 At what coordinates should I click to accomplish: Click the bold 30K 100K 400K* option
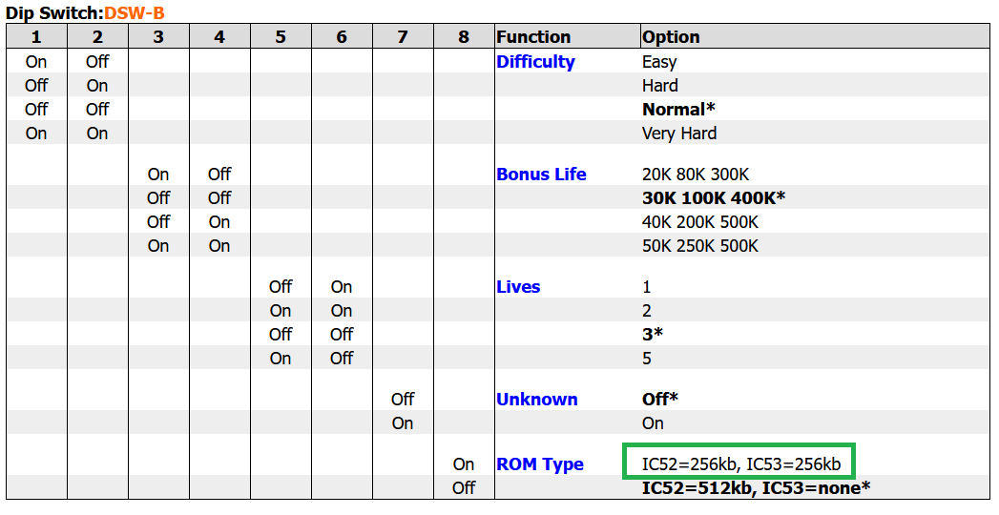tap(714, 197)
